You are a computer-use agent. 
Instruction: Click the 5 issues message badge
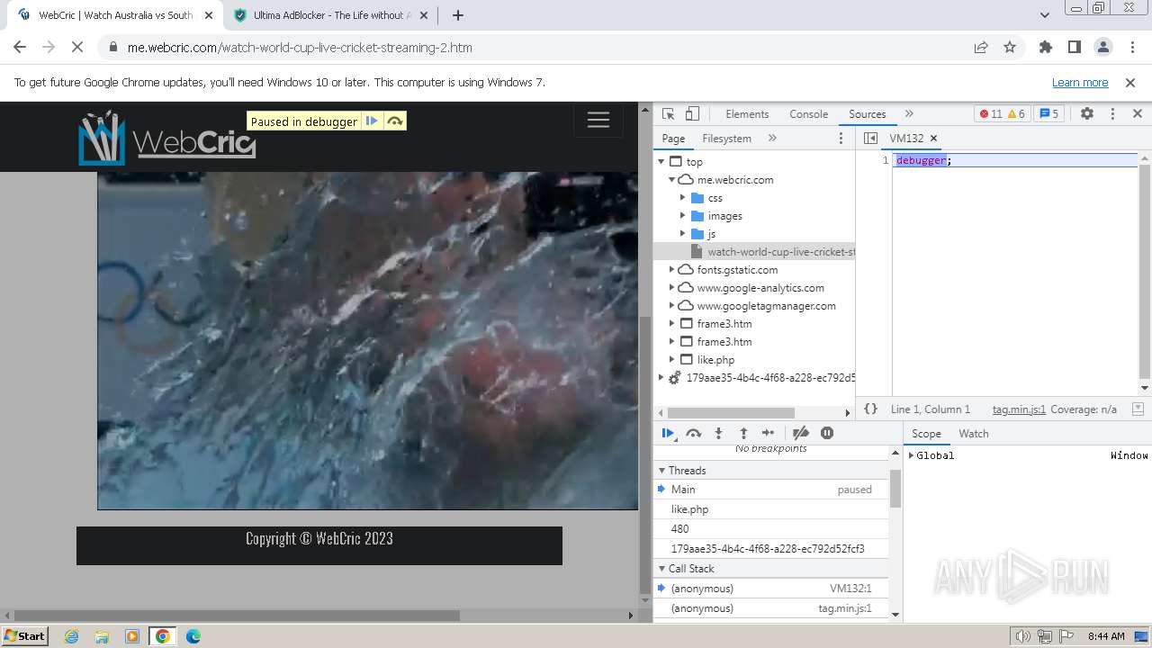[x=1049, y=114]
